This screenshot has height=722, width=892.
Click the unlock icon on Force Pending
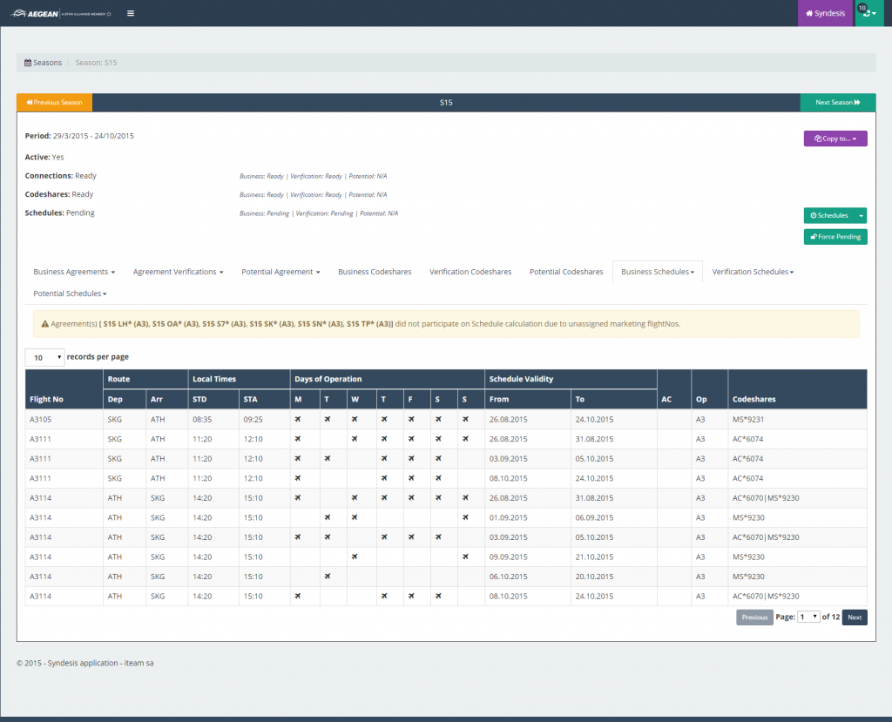point(812,236)
